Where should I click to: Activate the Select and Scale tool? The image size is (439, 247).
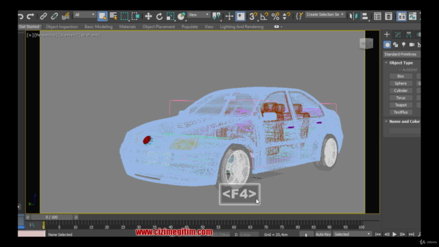coord(170,16)
